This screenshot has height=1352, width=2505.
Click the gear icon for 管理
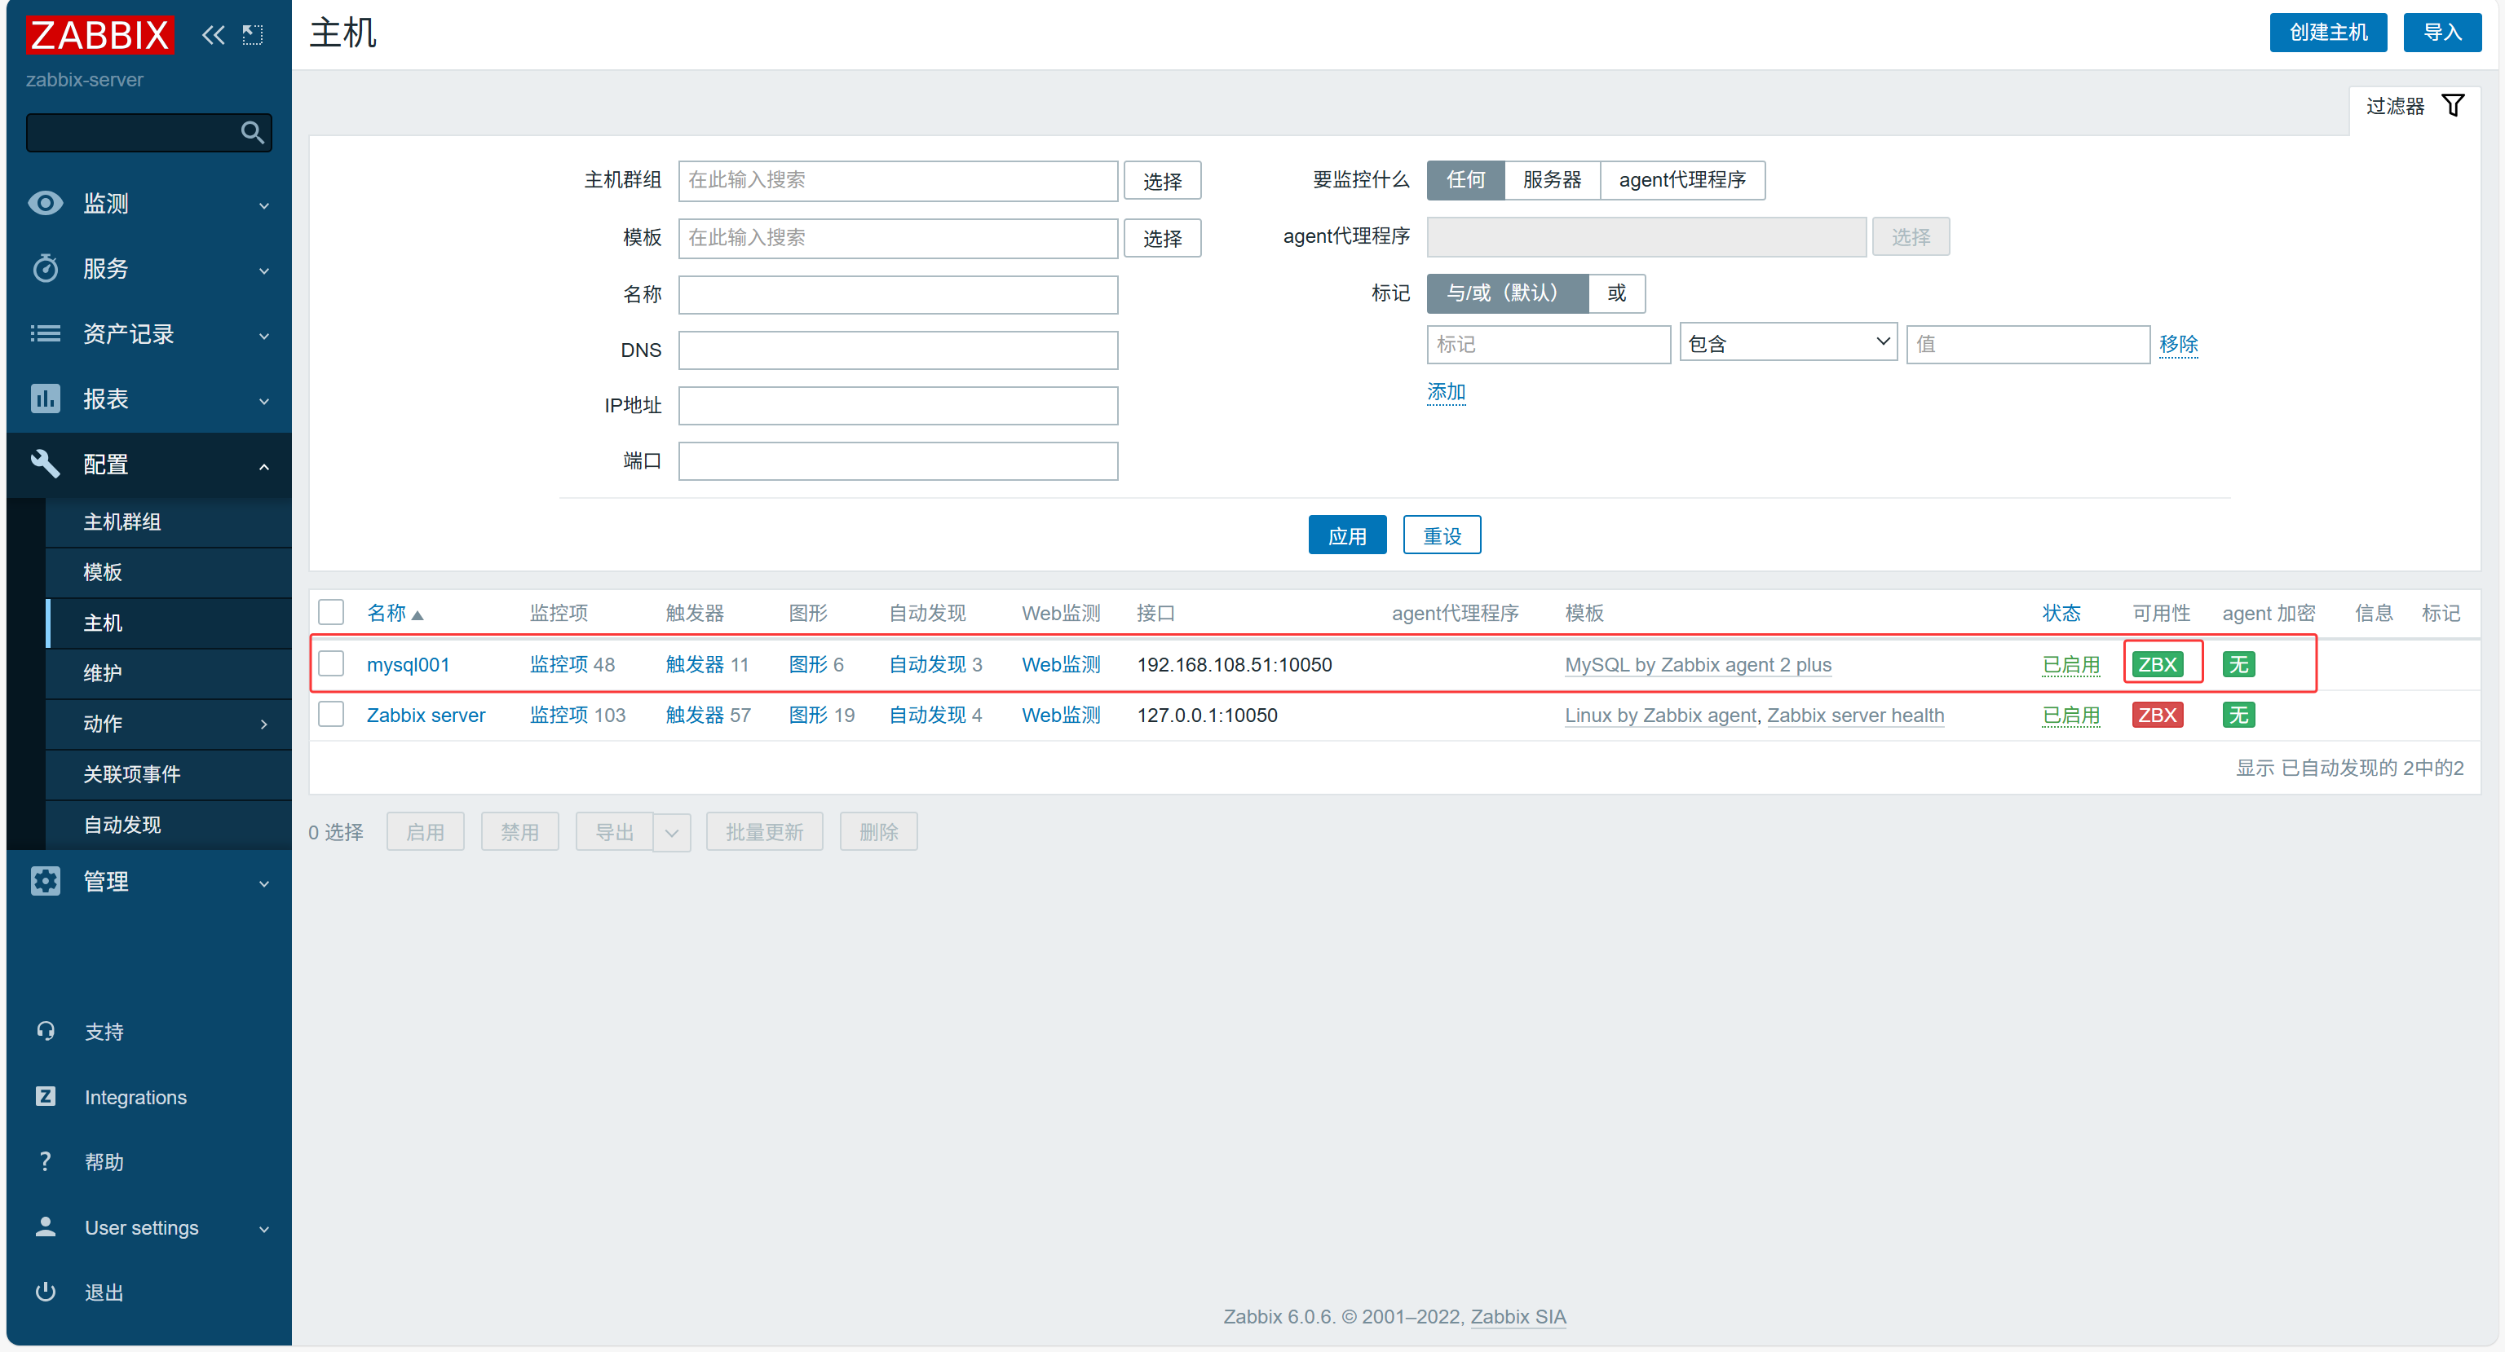[45, 881]
